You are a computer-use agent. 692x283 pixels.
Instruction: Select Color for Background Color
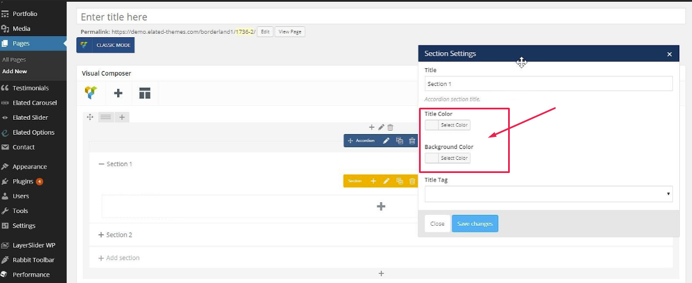(454, 158)
